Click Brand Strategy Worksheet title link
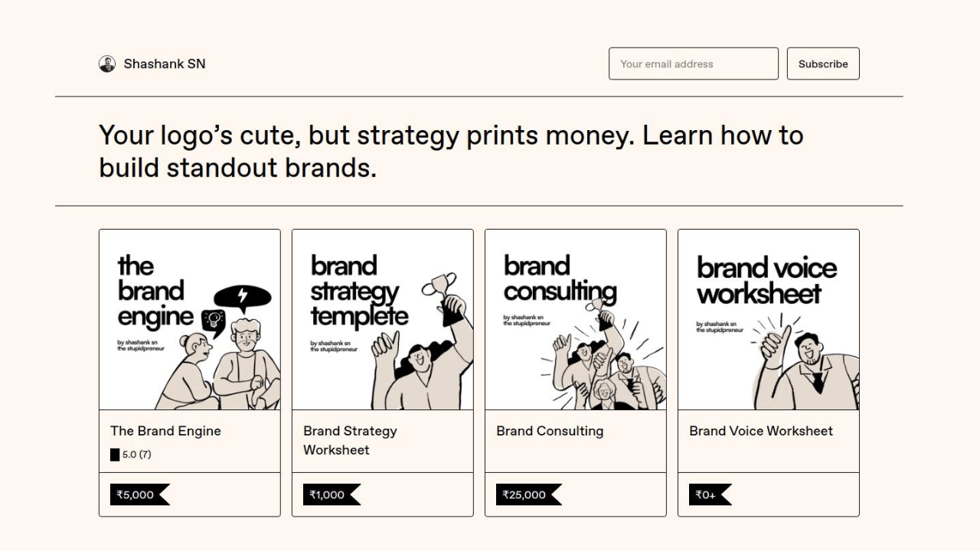The image size is (980, 551). click(350, 440)
